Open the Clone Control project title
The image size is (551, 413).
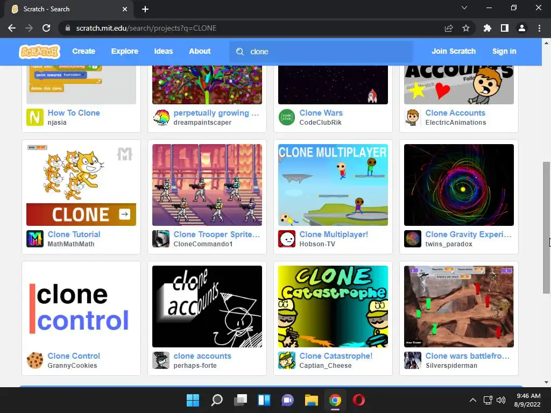(x=74, y=356)
